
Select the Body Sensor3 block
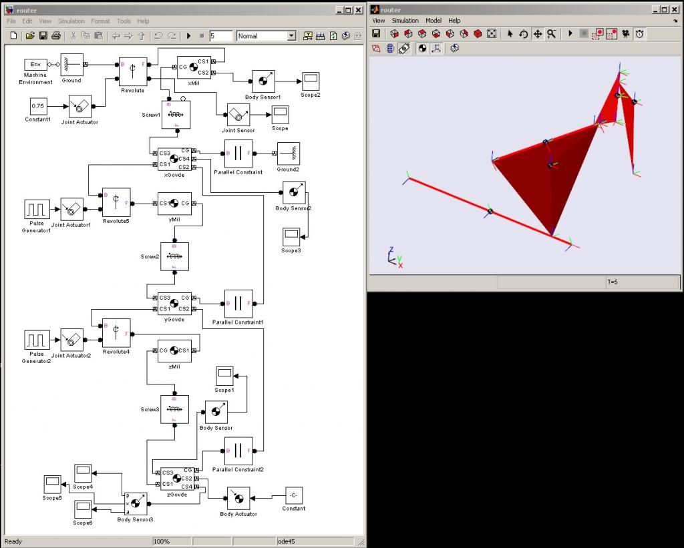tap(136, 503)
